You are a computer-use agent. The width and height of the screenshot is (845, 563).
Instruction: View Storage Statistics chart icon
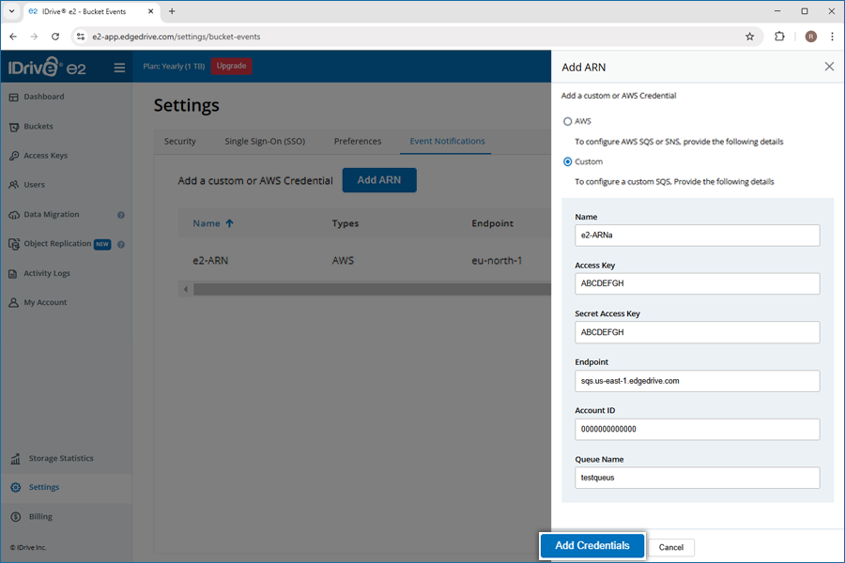15,459
